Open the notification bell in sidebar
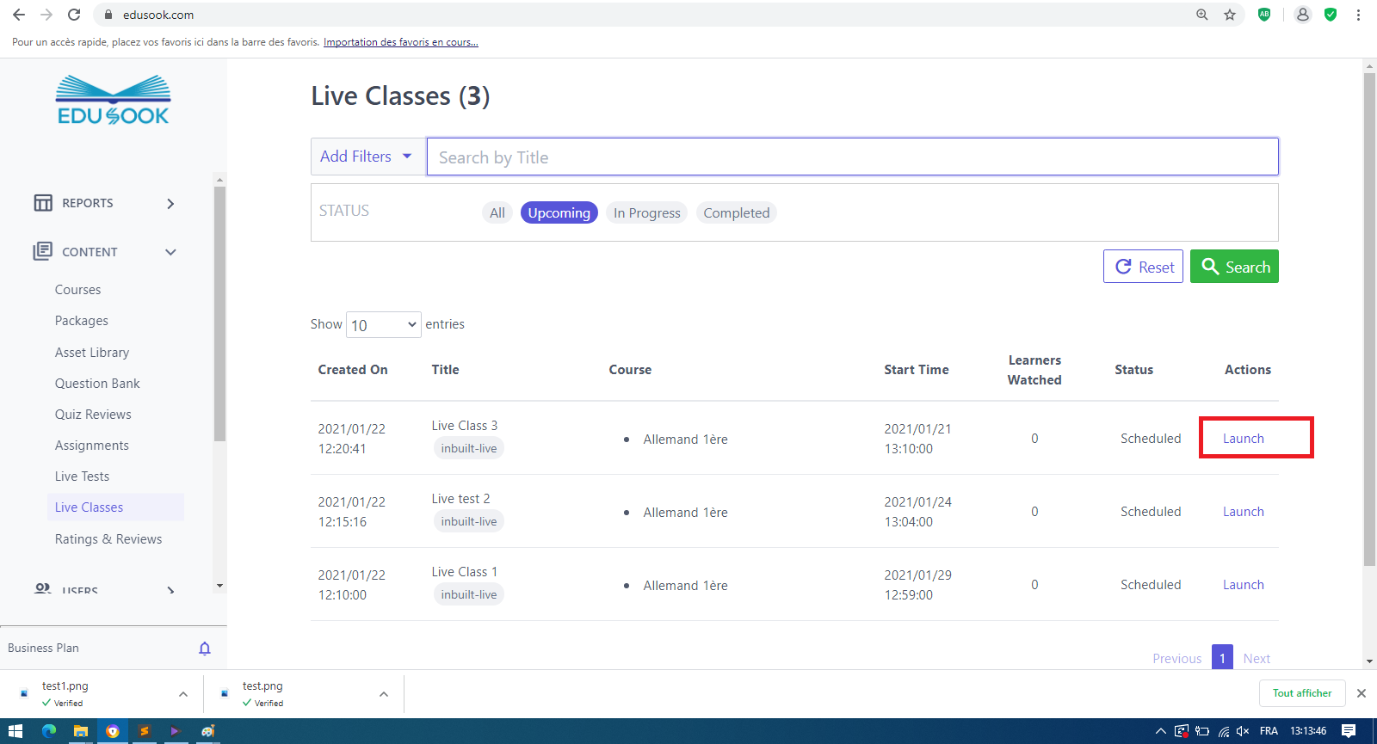Image resolution: width=1377 pixels, height=744 pixels. 205,649
